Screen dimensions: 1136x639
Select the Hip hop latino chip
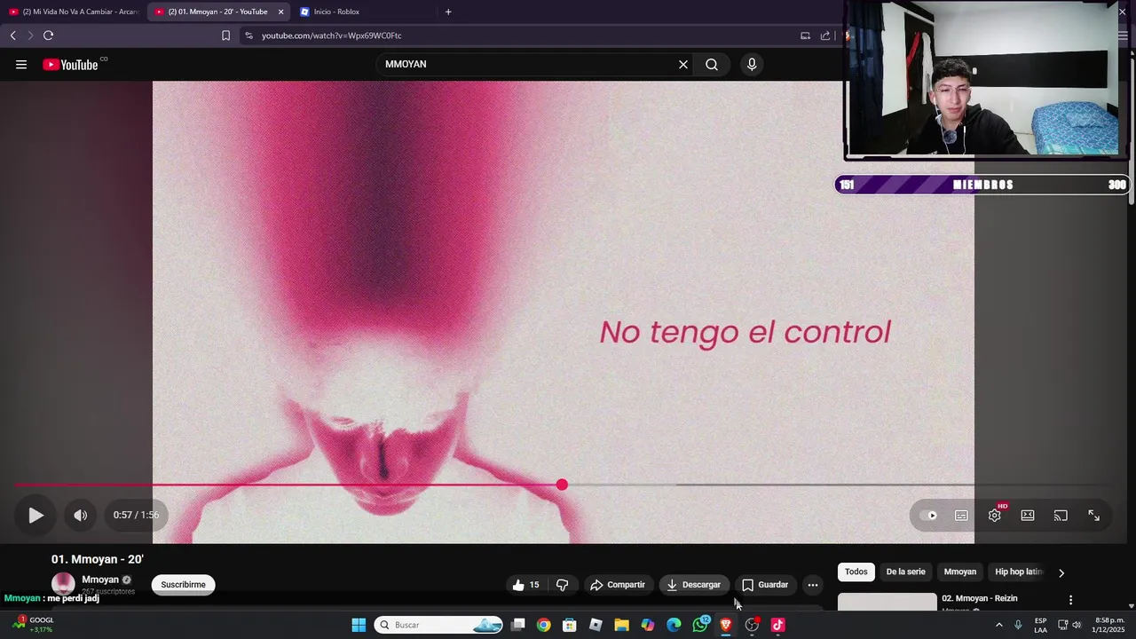(x=1019, y=572)
